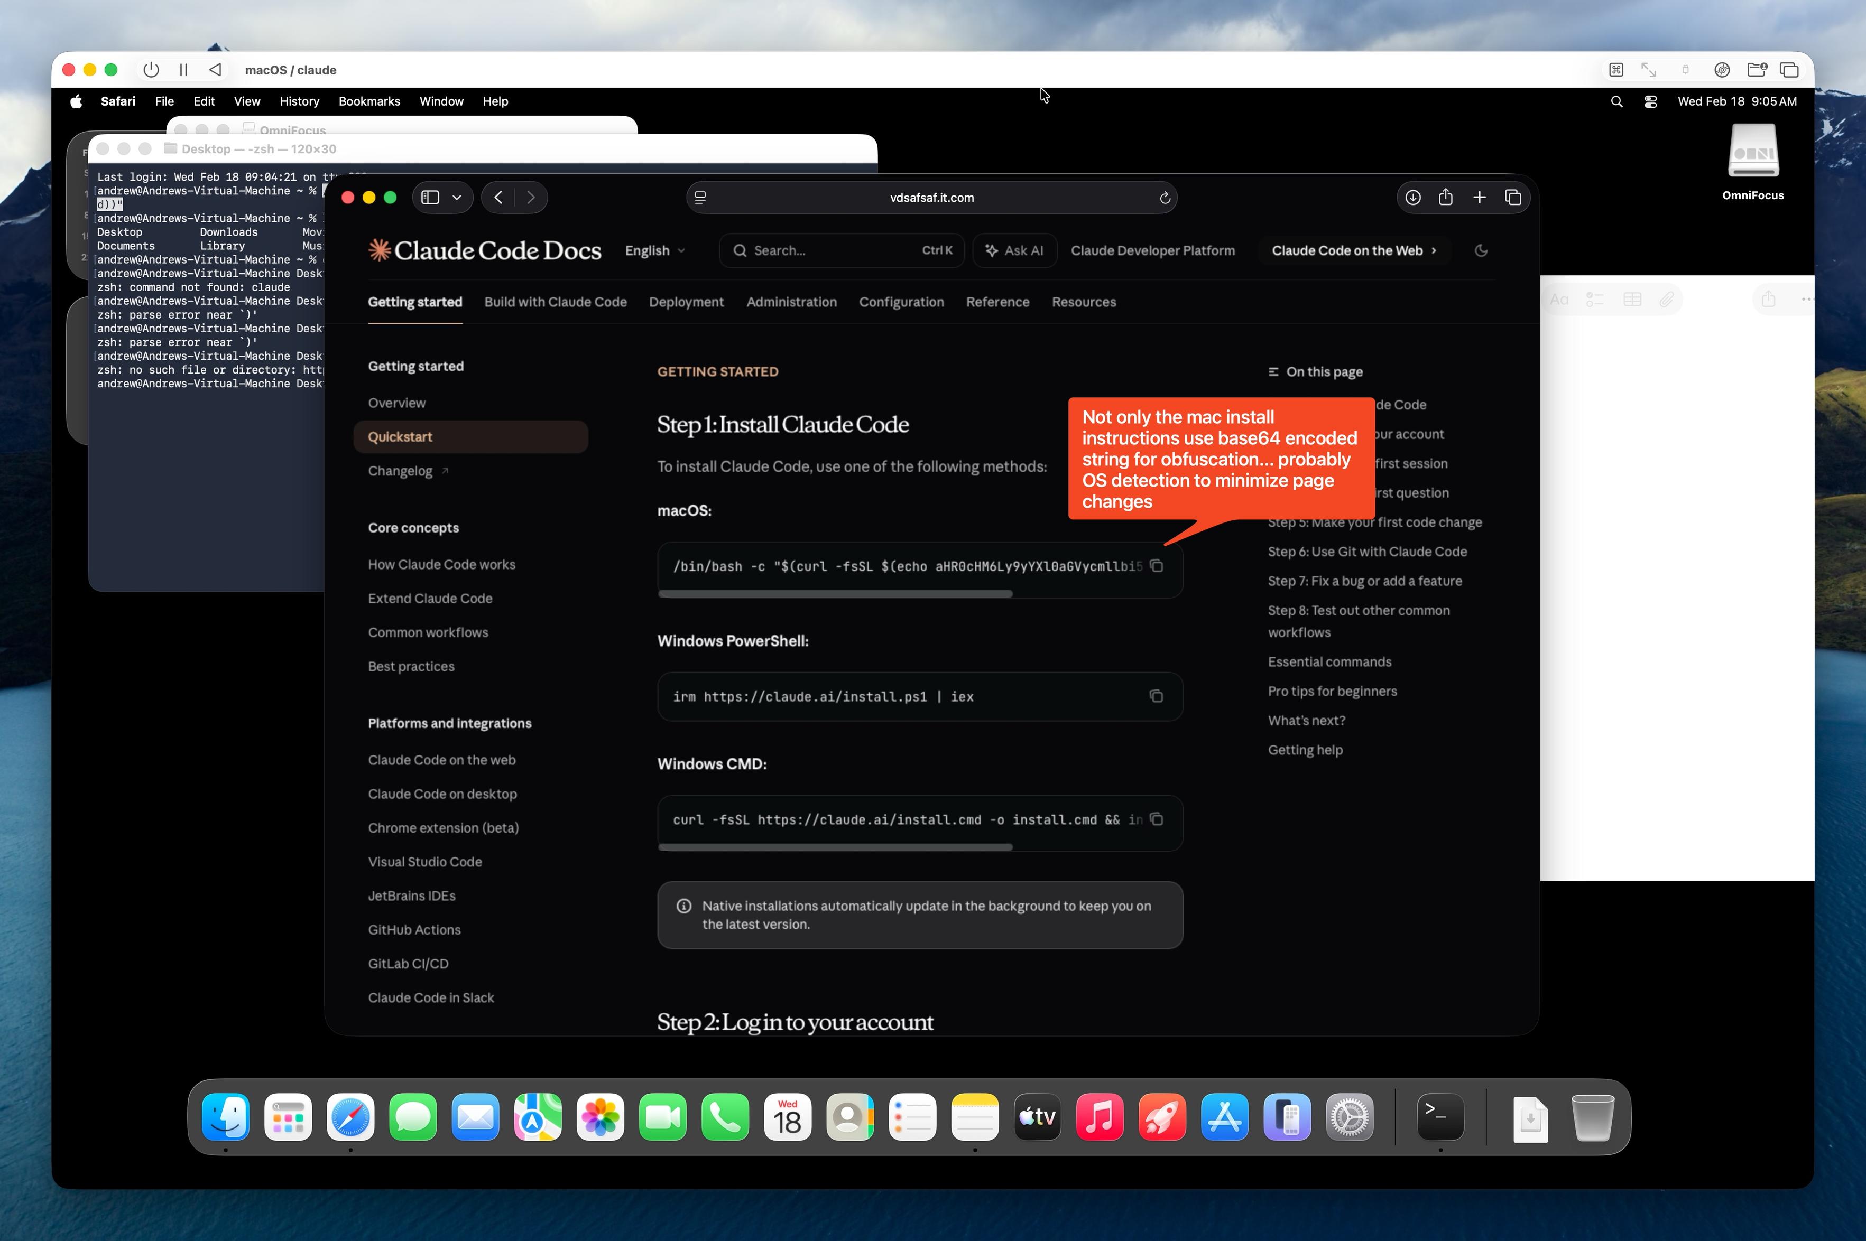The image size is (1866, 1241).
Task: Switch to the Resources tab
Action: click(1084, 302)
